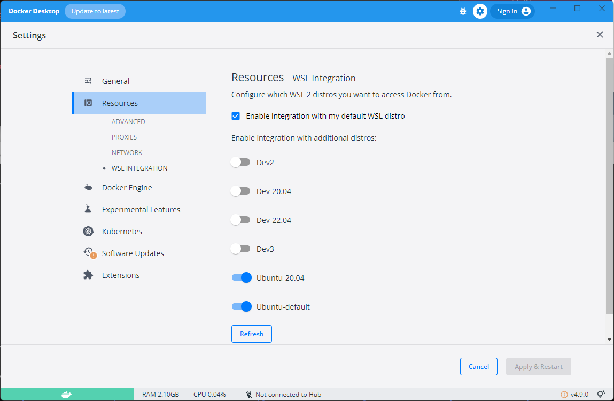Toggle Dev-22.04 integration on
Viewport: 614px width, 401px height.
pyautogui.click(x=240, y=220)
